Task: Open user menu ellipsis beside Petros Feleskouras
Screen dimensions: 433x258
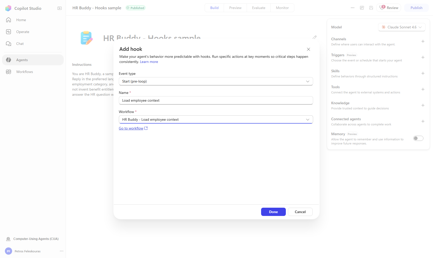Action: (61, 251)
